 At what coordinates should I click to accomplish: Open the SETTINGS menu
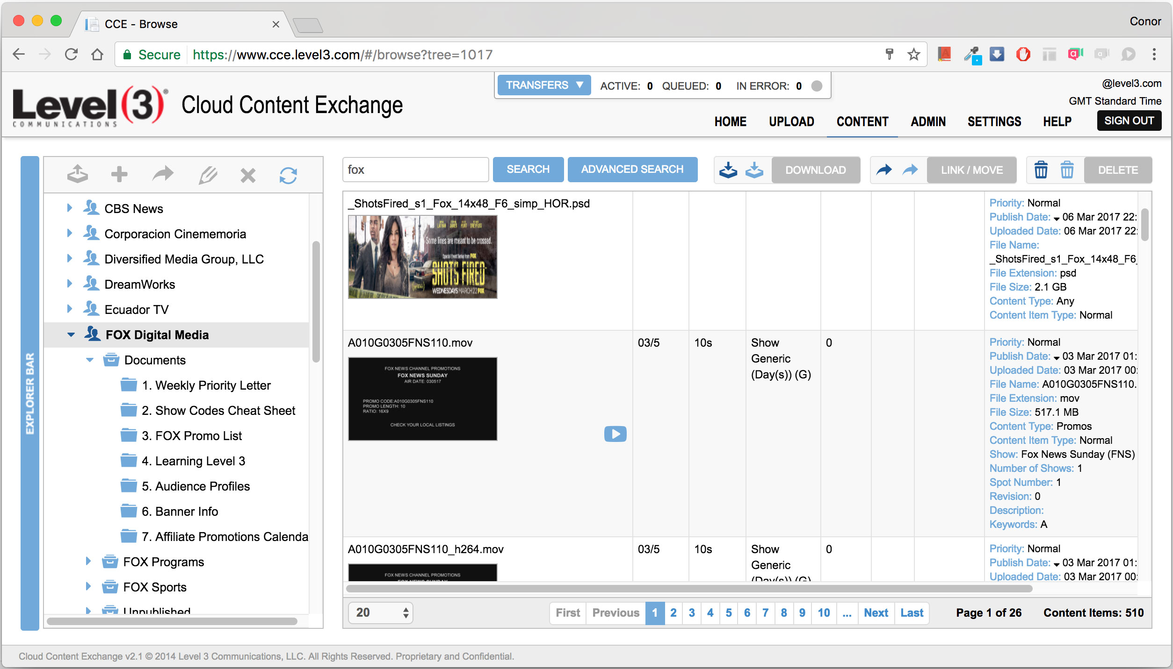click(x=994, y=121)
